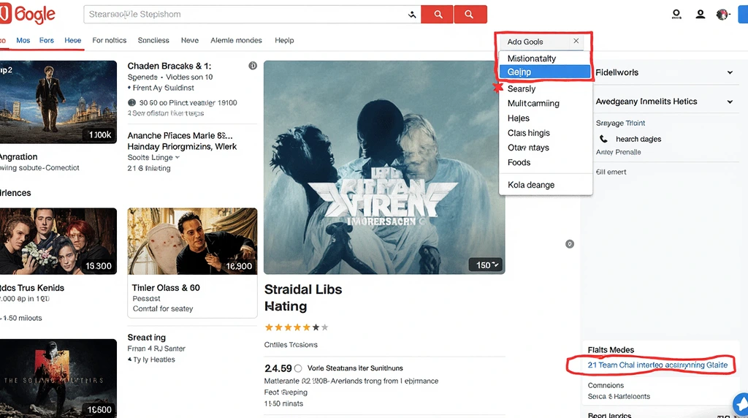The width and height of the screenshot is (748, 418).
Task: Open the Soolts Ltinge dropdown
Action: click(153, 157)
